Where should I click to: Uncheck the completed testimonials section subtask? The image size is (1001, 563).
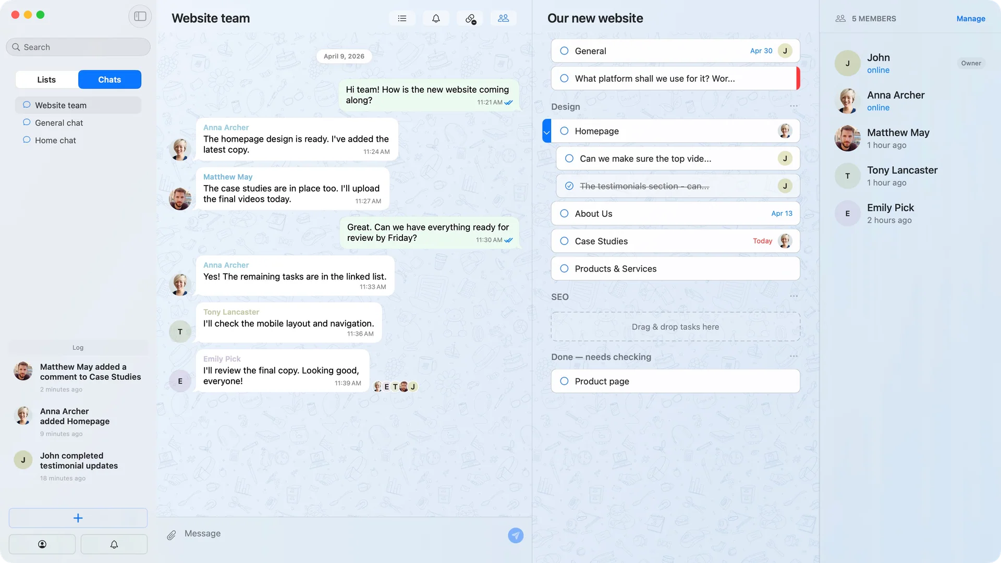click(x=569, y=186)
